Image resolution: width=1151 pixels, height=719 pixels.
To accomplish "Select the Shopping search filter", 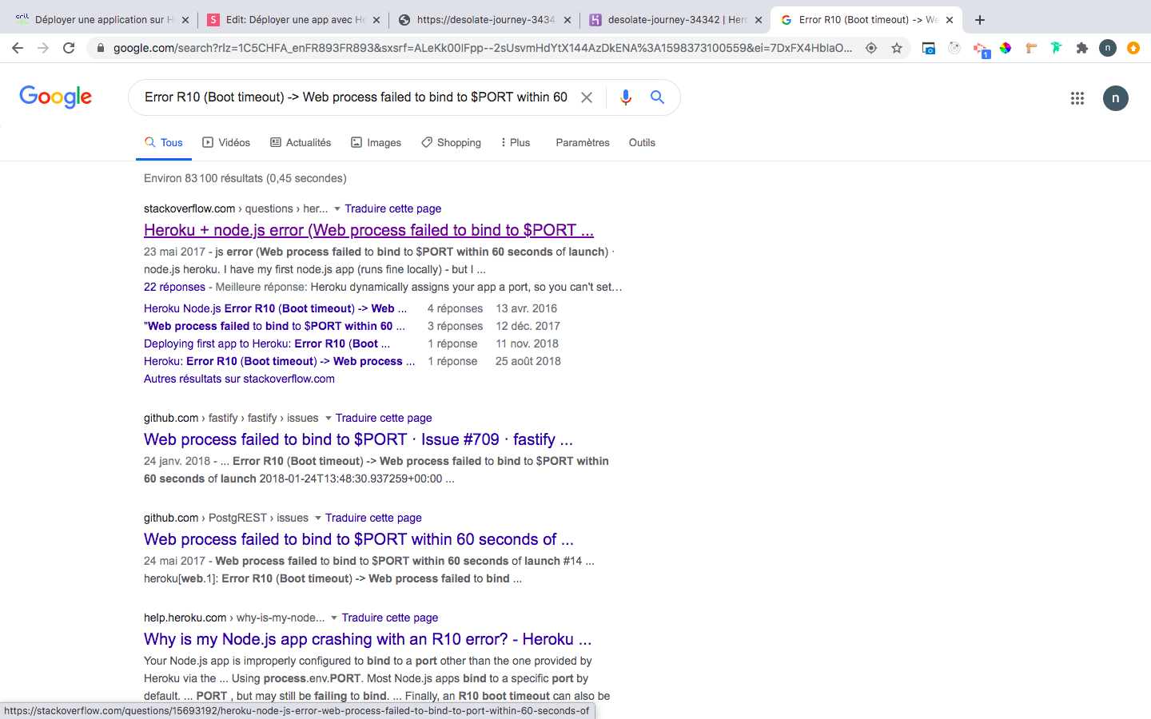I will click(x=451, y=142).
